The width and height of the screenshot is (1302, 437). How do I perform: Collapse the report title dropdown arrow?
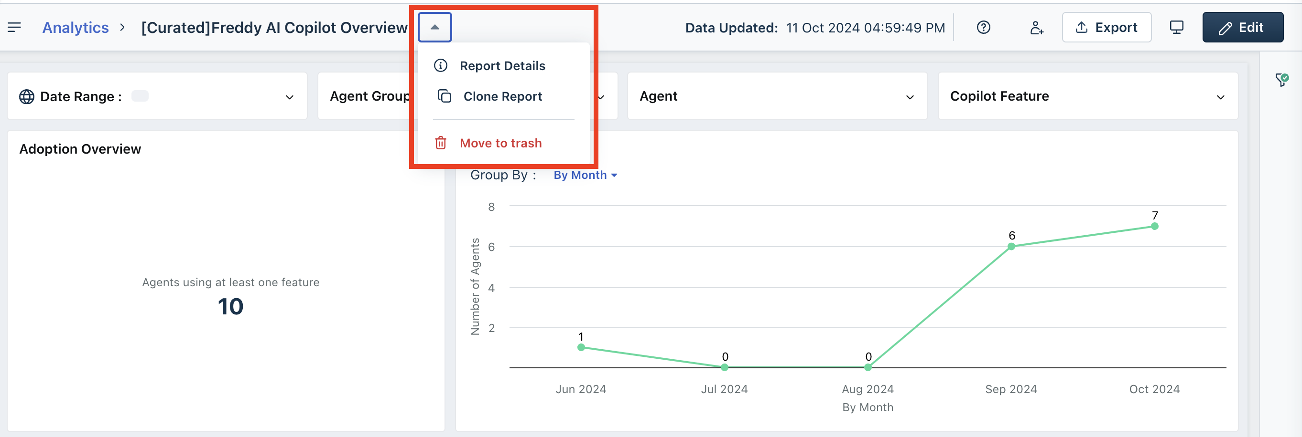point(434,27)
